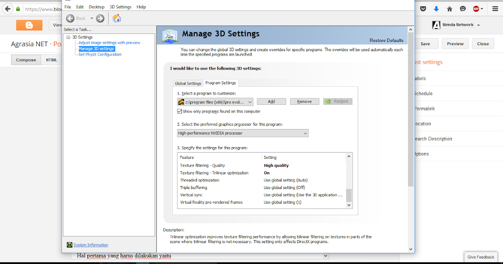Select Adjust image settings with preview
The width and height of the screenshot is (503, 264).
109,43
